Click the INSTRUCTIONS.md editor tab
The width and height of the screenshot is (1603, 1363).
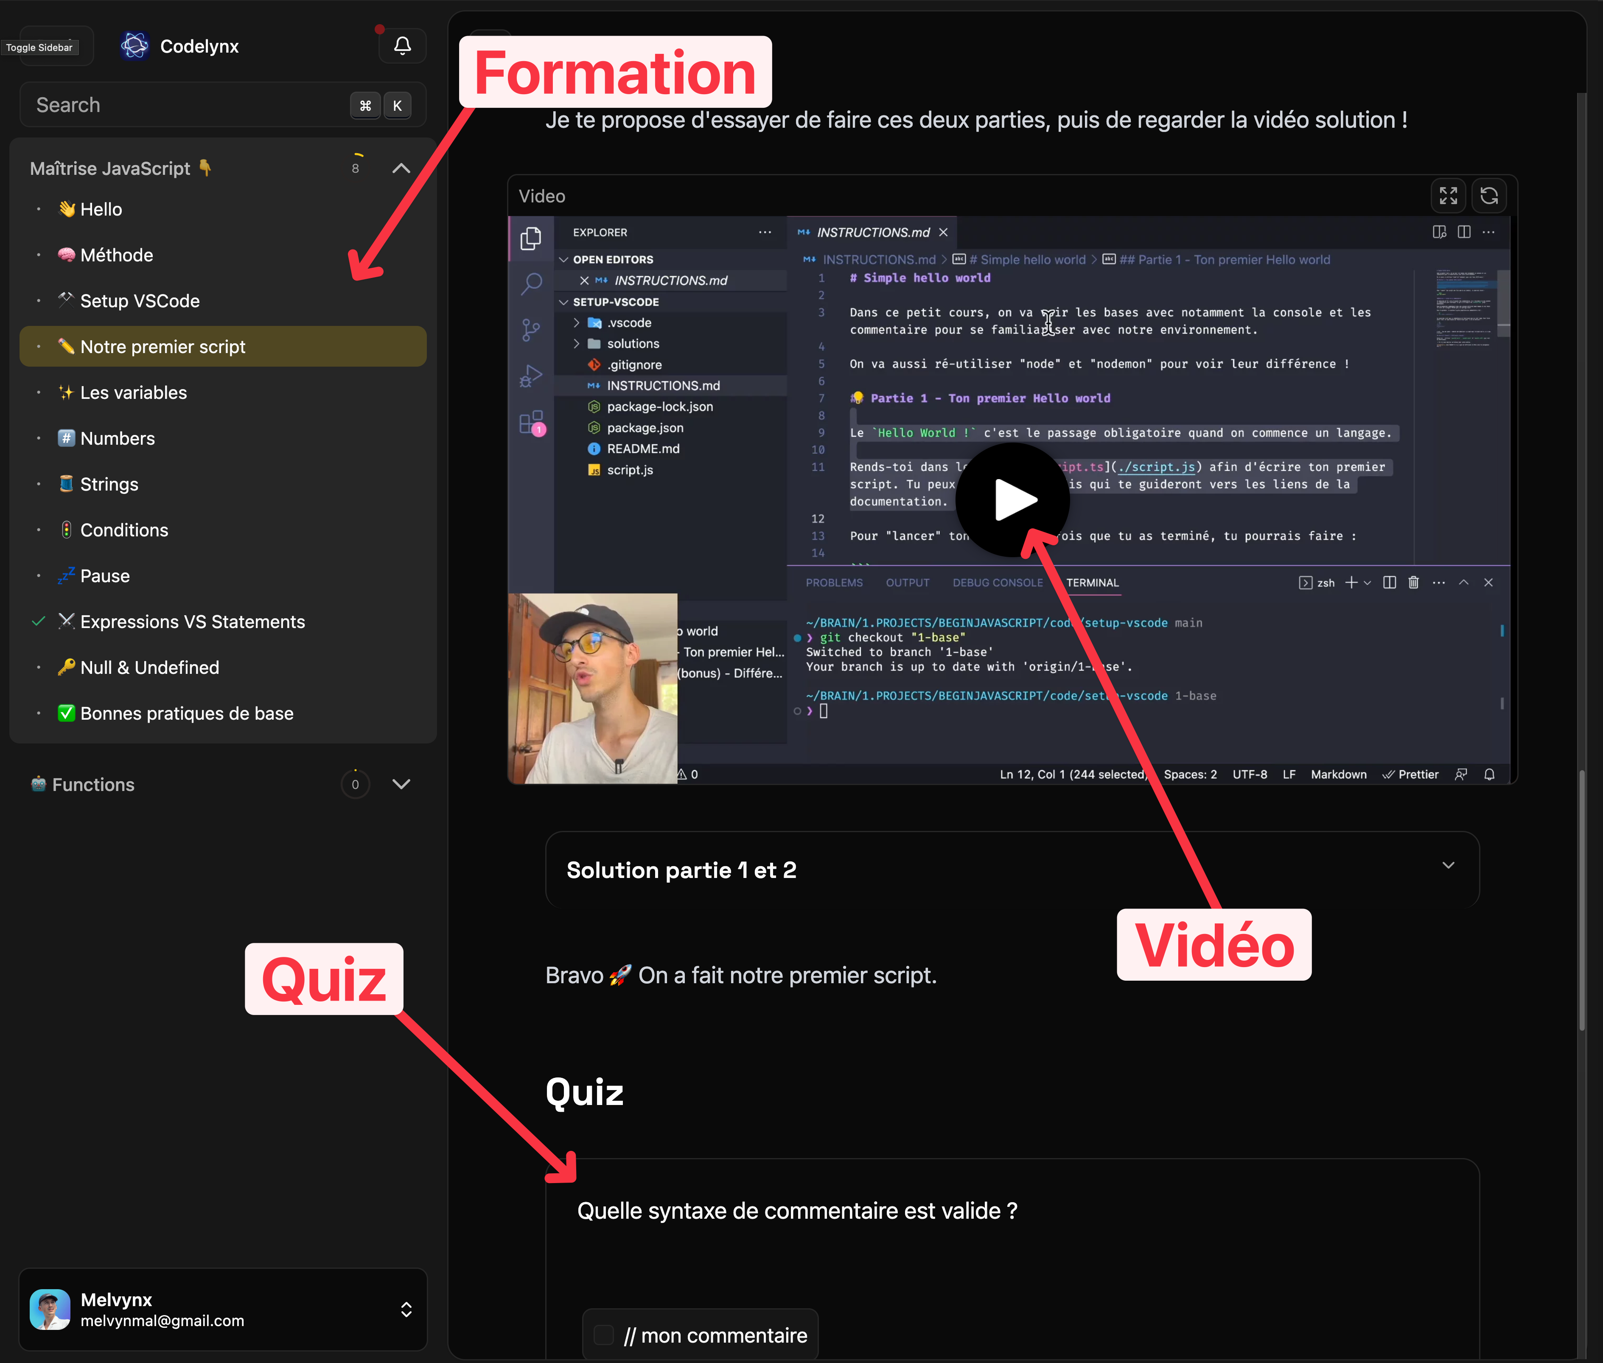click(872, 232)
